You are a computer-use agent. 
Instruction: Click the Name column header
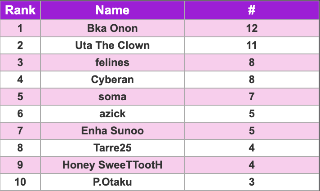(112, 10)
